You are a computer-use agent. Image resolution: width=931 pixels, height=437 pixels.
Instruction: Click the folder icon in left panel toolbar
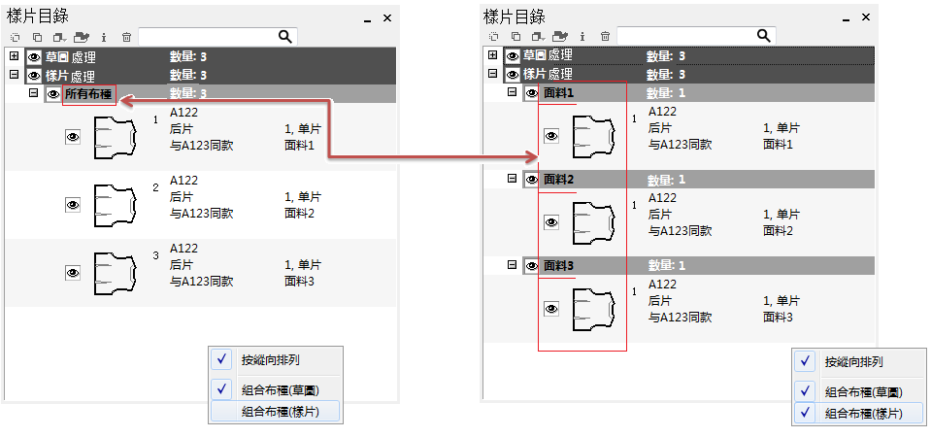[82, 37]
